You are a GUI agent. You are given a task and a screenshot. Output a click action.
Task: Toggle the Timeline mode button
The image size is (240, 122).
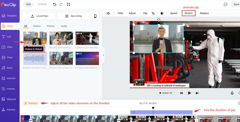tap(31, 103)
